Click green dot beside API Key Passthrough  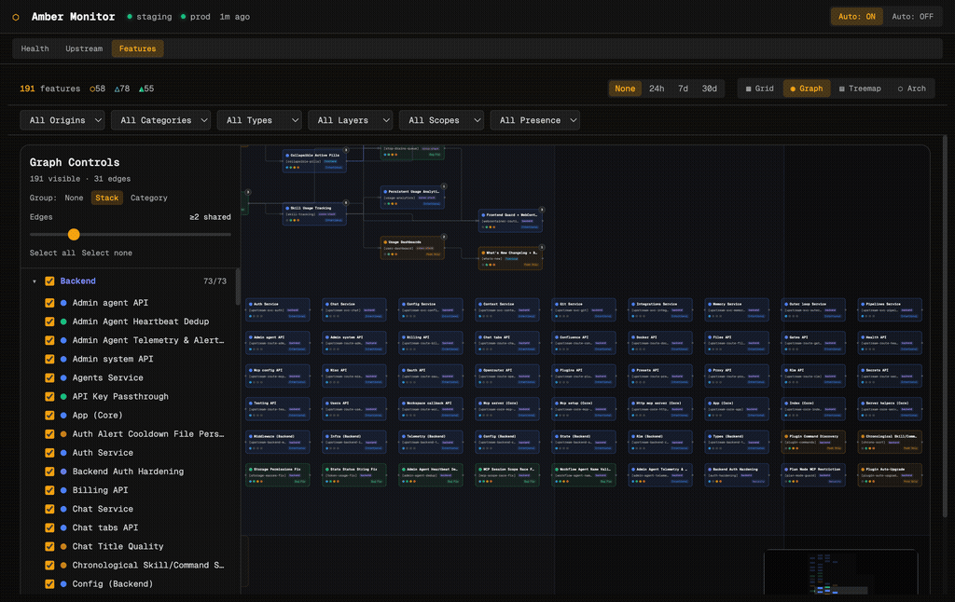pos(63,396)
